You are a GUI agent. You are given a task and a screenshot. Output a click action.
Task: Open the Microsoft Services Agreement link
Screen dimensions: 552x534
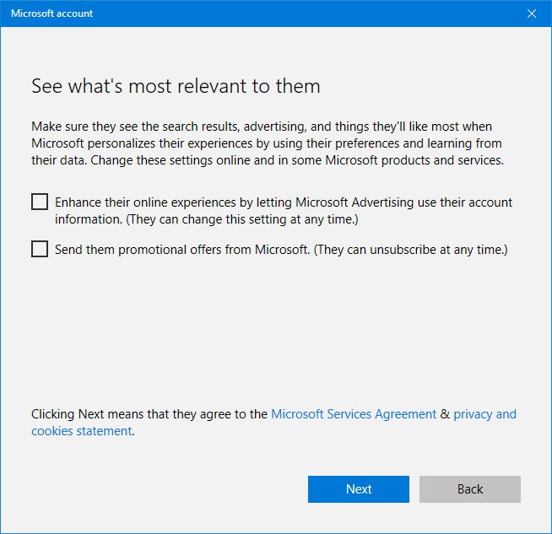pos(354,414)
